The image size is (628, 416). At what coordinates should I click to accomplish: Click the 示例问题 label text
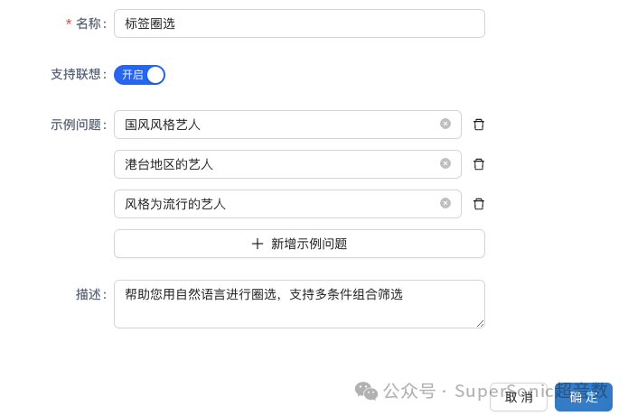pyautogui.click(x=78, y=125)
